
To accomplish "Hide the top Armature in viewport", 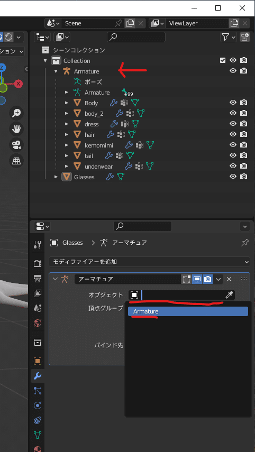I will pos(233,71).
